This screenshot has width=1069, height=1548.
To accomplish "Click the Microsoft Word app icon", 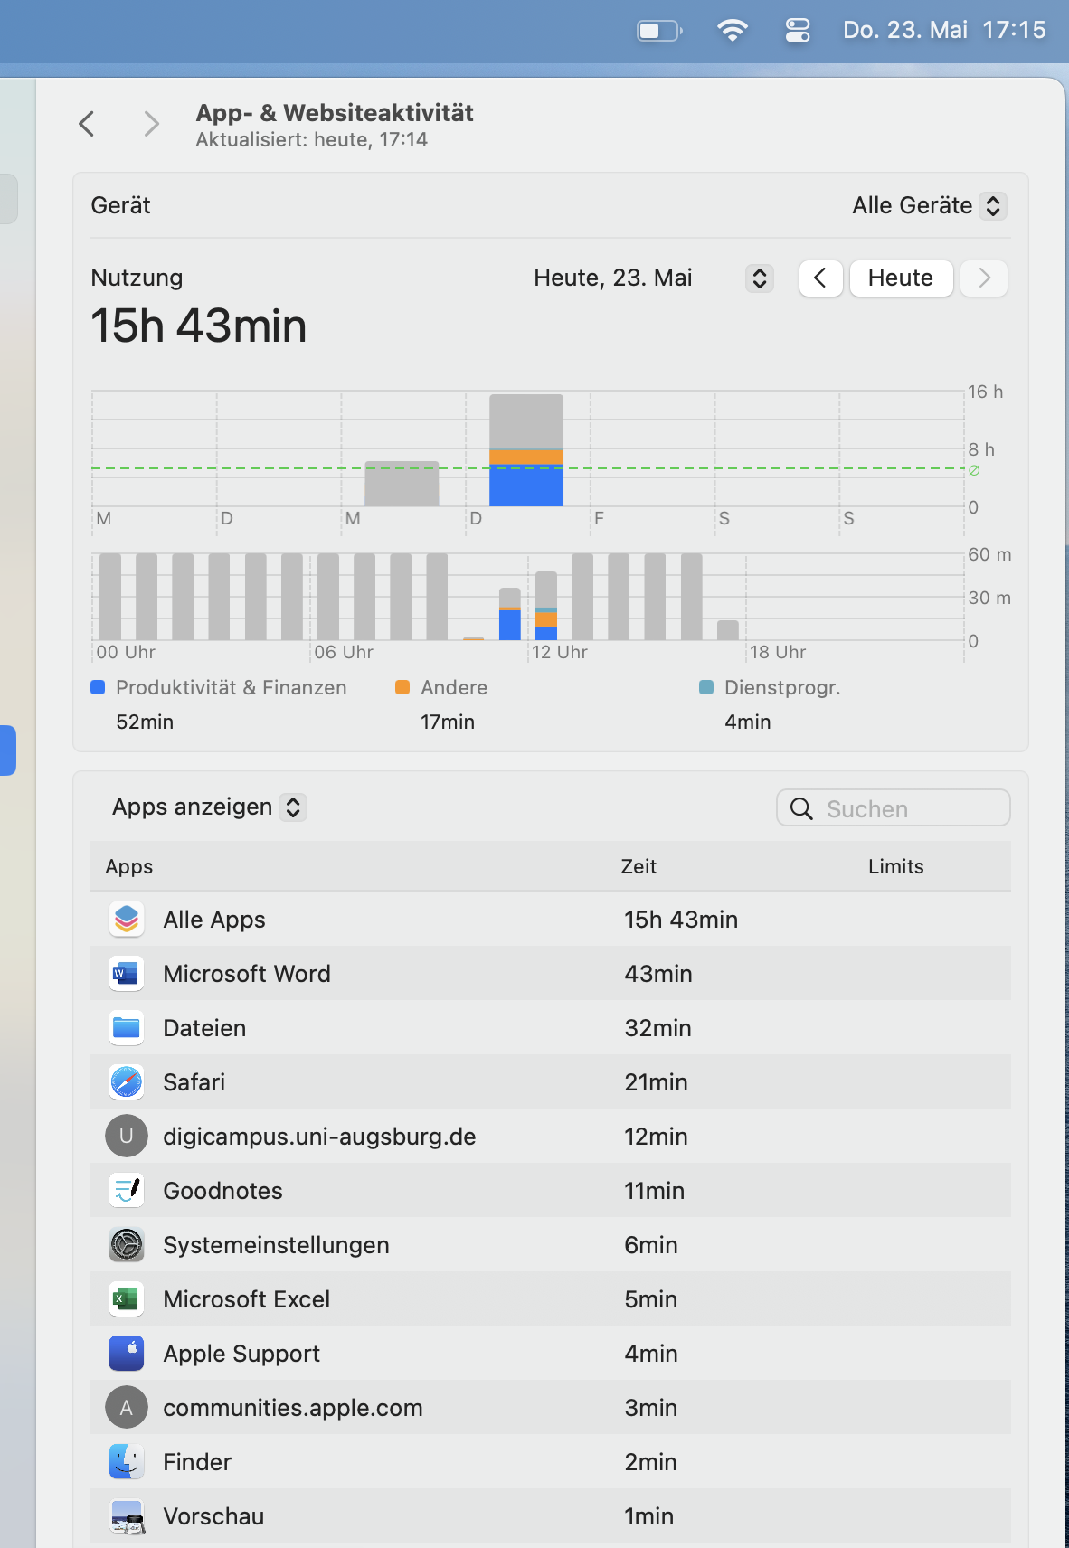I will (x=127, y=974).
